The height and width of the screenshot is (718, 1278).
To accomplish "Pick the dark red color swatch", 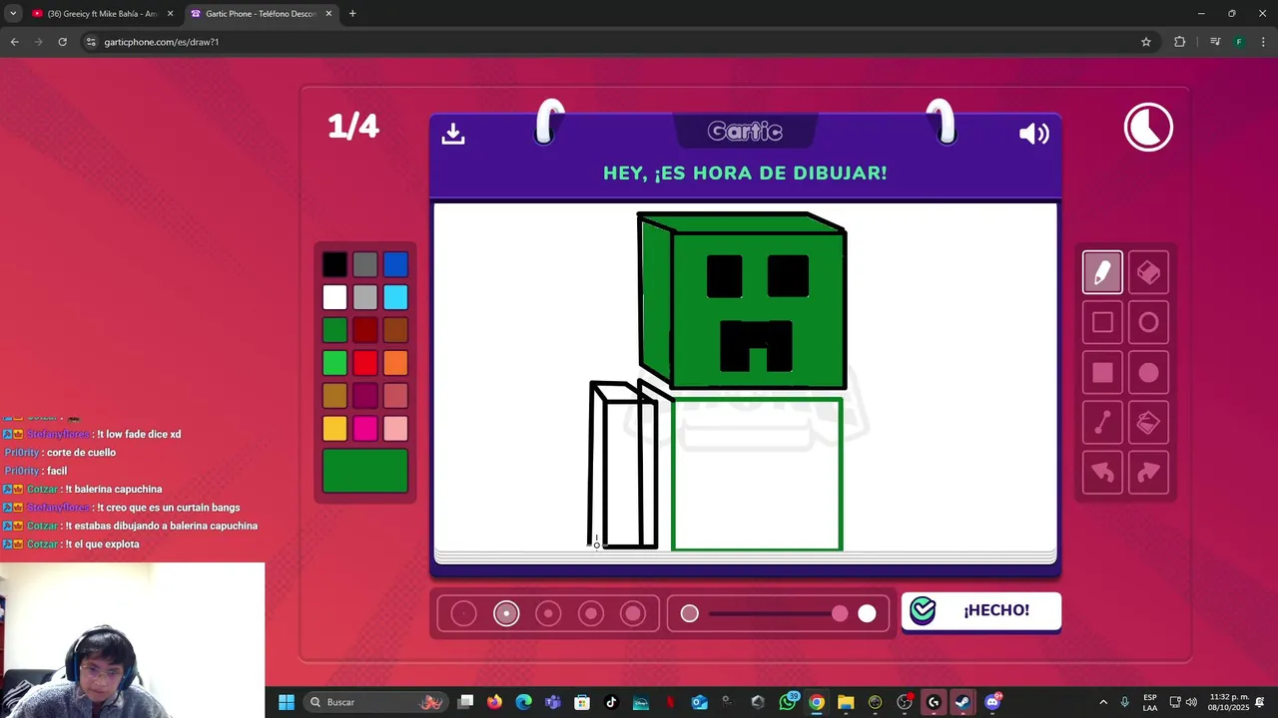I will [x=365, y=330].
